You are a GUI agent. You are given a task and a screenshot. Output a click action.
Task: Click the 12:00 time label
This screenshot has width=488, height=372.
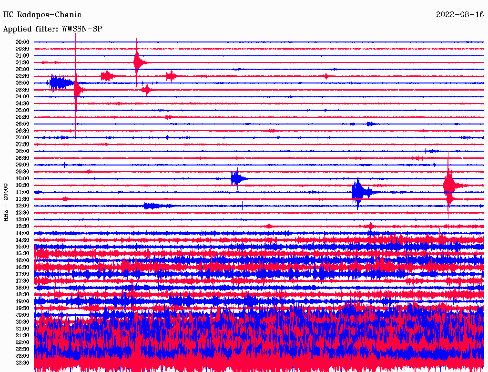point(22,206)
